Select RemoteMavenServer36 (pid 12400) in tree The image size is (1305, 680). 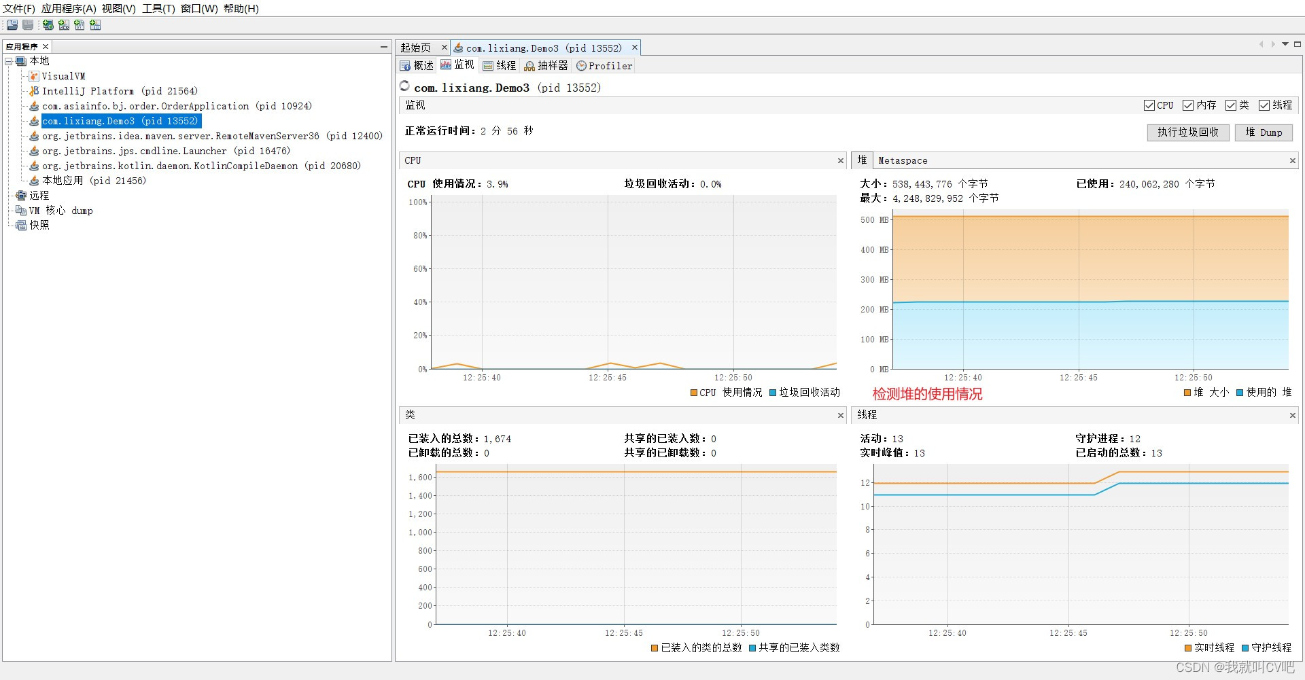(x=212, y=136)
